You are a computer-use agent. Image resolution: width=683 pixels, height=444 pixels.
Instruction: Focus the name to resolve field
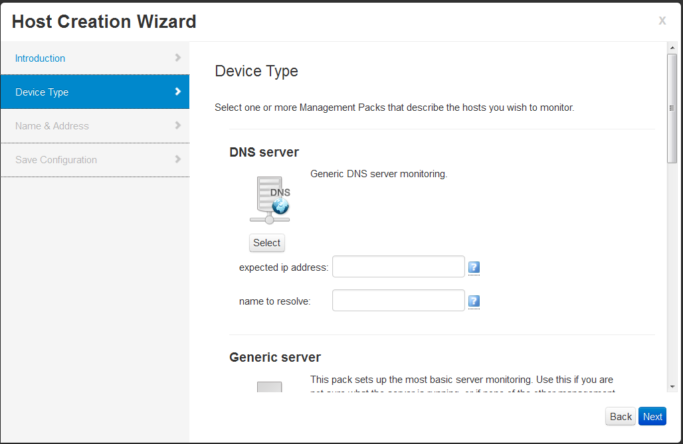tap(398, 301)
